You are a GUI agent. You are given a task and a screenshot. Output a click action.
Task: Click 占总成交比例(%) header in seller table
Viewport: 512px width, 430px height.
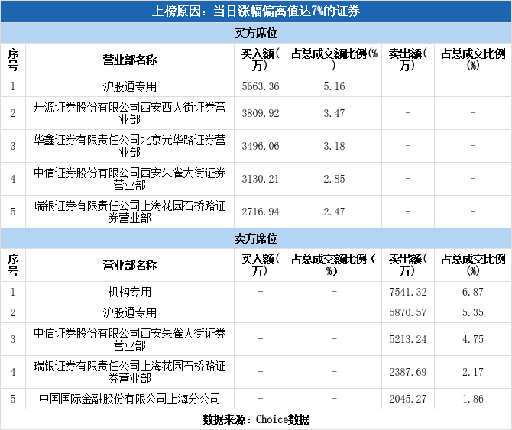473,265
